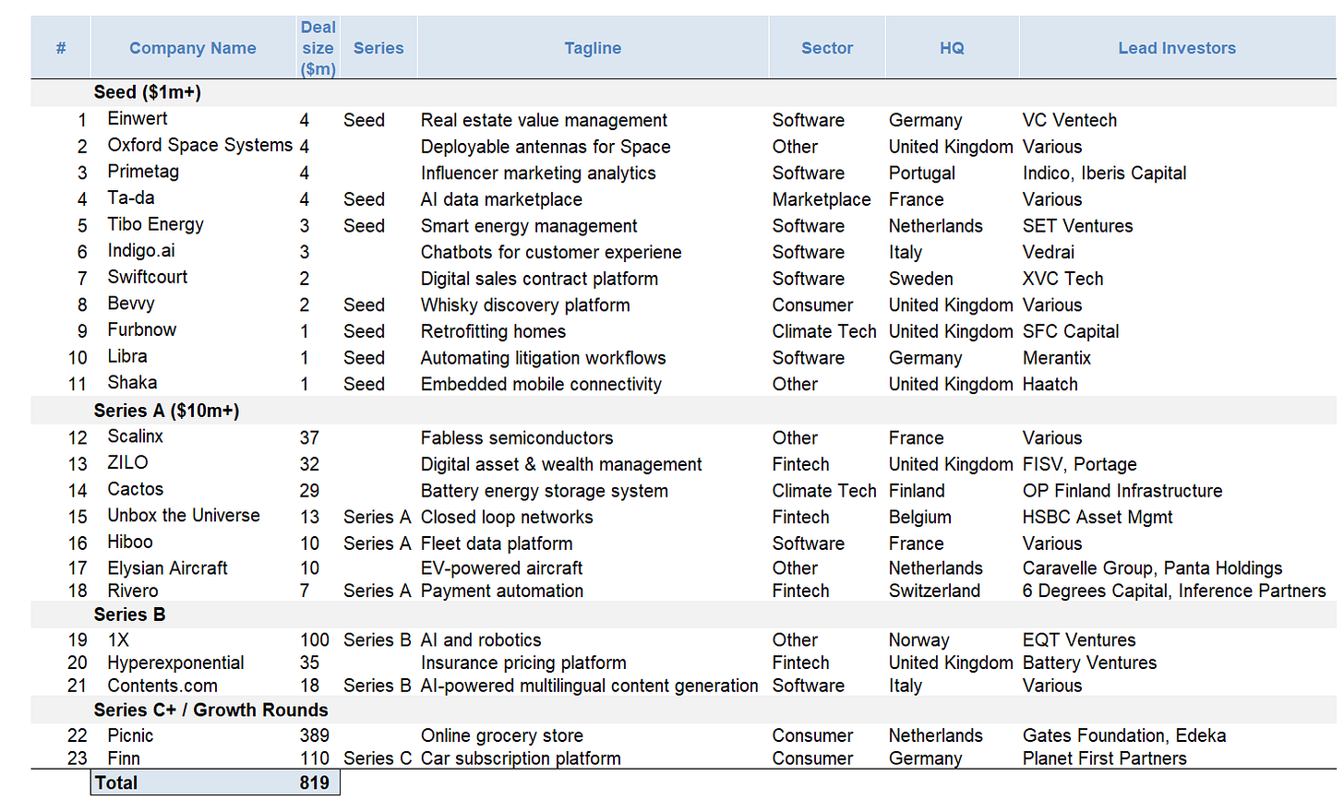Screen dimensions: 1344x812
Task: Click the Caravelle Group, Panta Holdings cell
Action: coord(1152,568)
